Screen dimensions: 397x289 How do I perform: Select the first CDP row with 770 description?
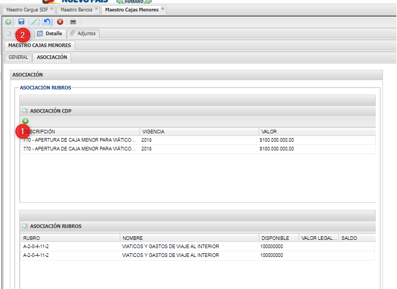[x=79, y=140]
